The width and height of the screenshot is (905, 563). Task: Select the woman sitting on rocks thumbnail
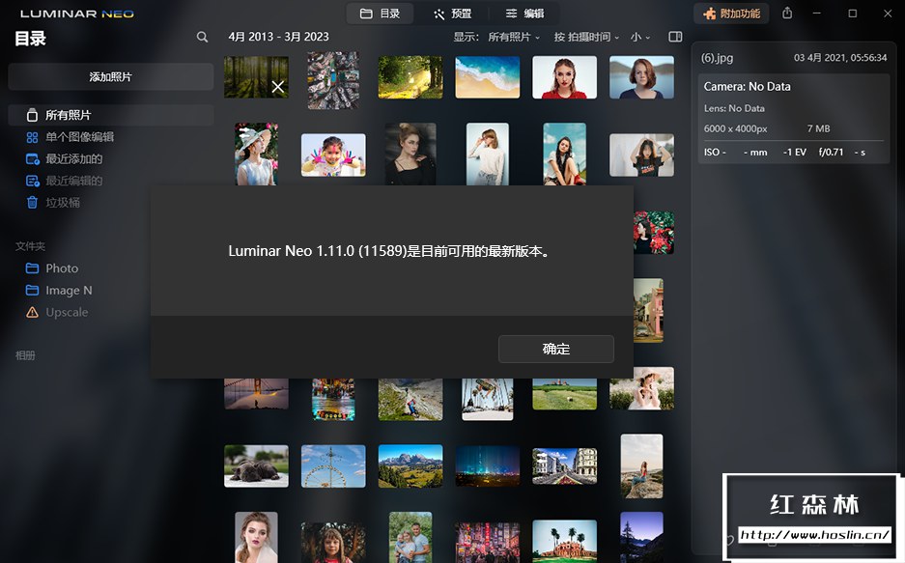point(642,466)
